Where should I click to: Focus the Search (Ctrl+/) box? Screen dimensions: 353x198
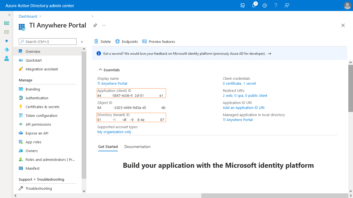click(x=48, y=42)
